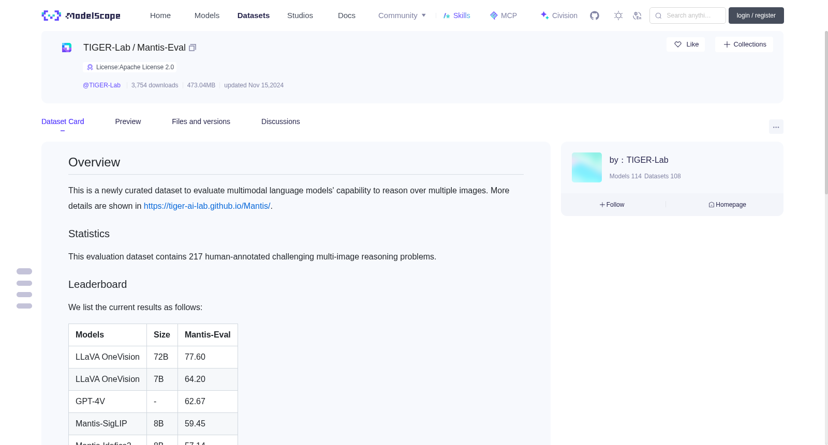Select the GPT-4V table cell

(108, 402)
